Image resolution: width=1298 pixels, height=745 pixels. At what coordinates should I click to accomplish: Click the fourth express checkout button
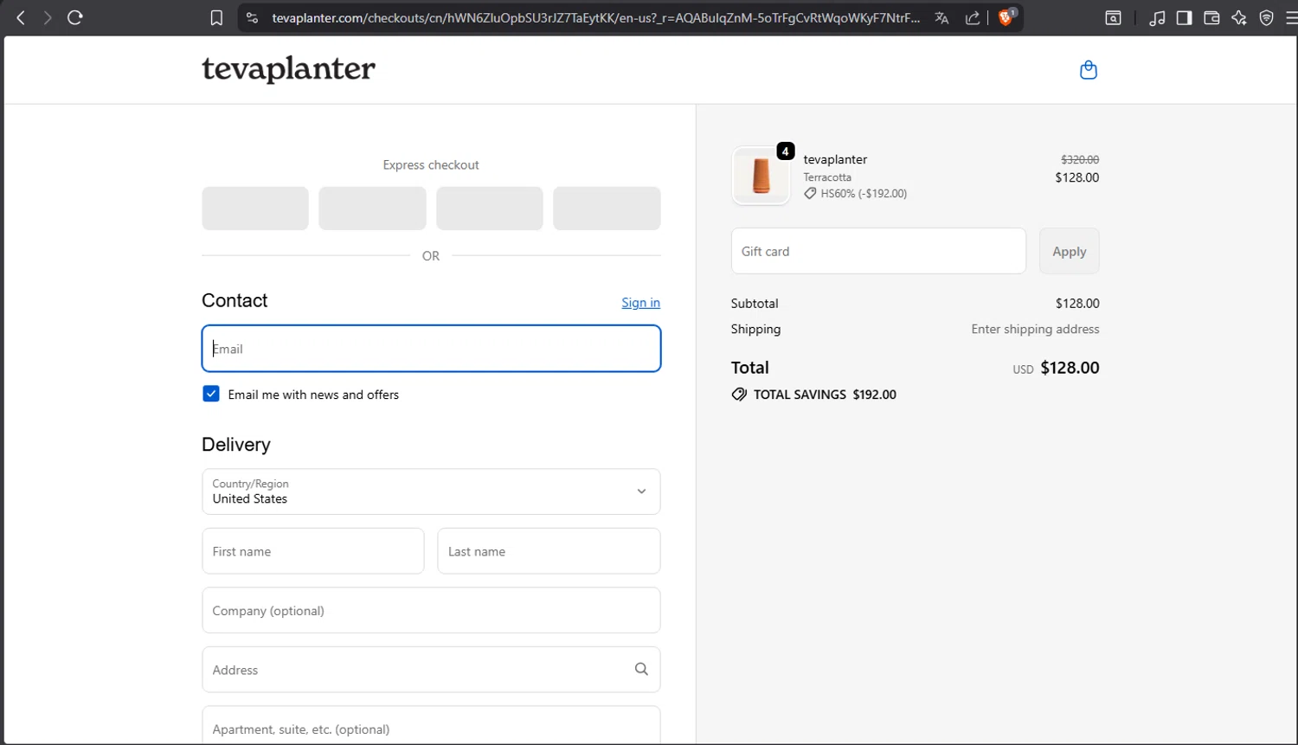pos(607,209)
